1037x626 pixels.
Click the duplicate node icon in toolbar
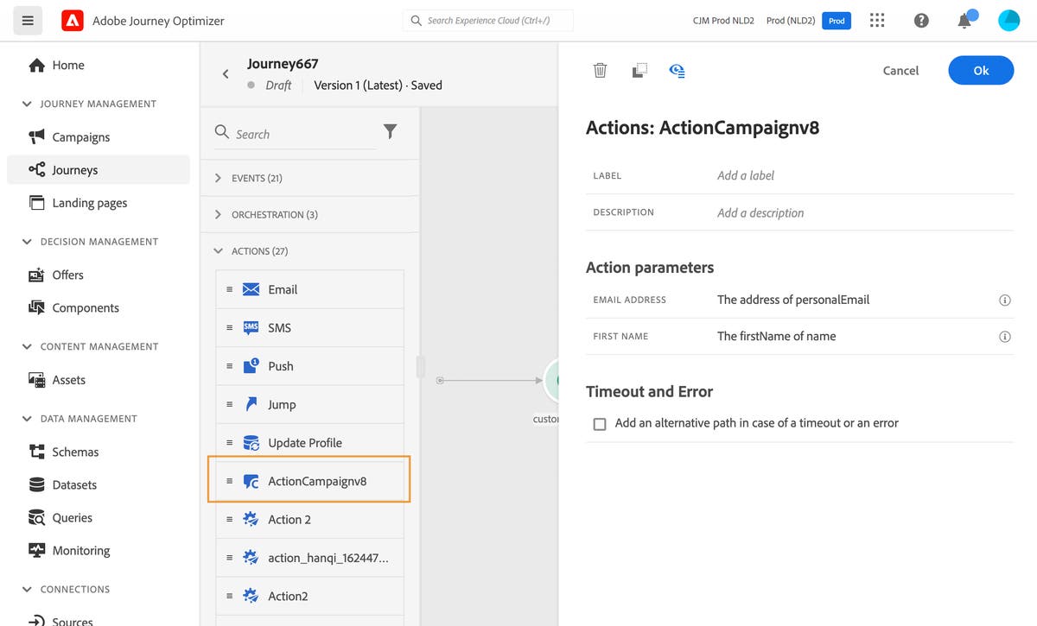[639, 70]
